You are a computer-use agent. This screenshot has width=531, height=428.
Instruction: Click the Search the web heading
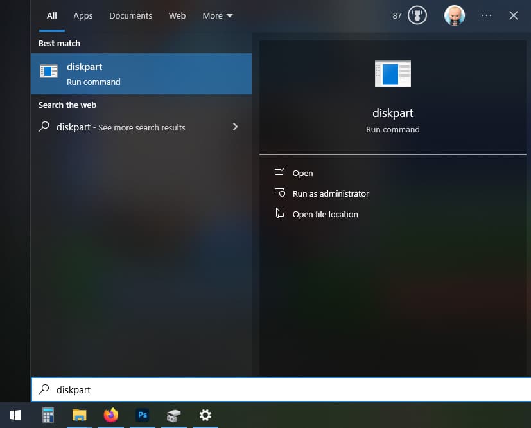tap(67, 105)
